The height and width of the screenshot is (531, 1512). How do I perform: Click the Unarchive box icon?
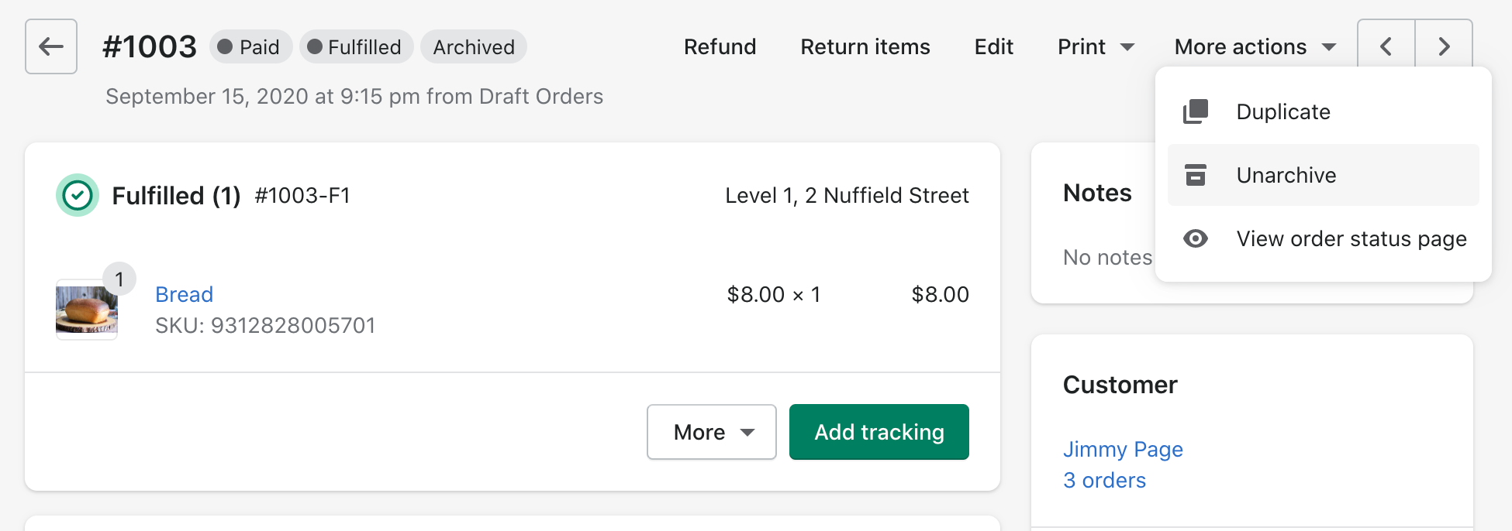[1196, 175]
